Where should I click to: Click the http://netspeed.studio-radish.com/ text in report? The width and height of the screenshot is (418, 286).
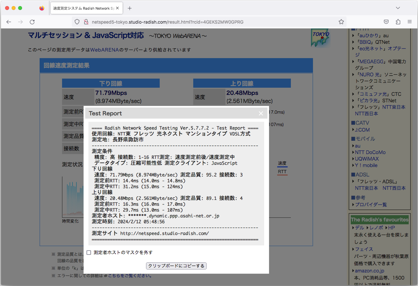click(x=165, y=234)
